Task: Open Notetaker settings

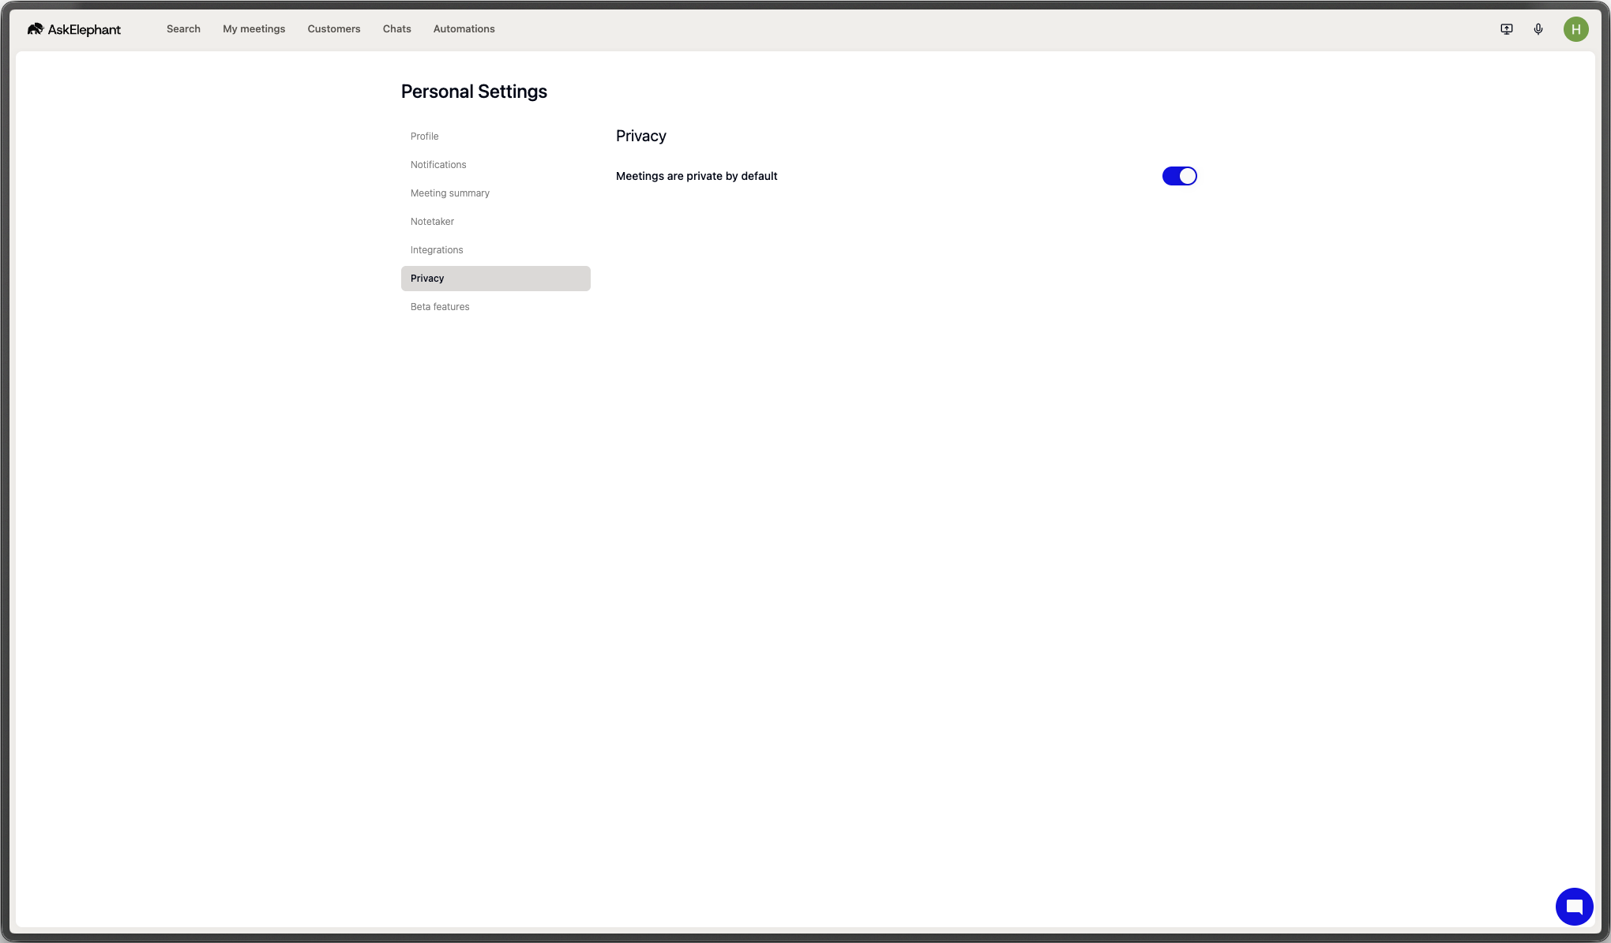Action: [496, 222]
